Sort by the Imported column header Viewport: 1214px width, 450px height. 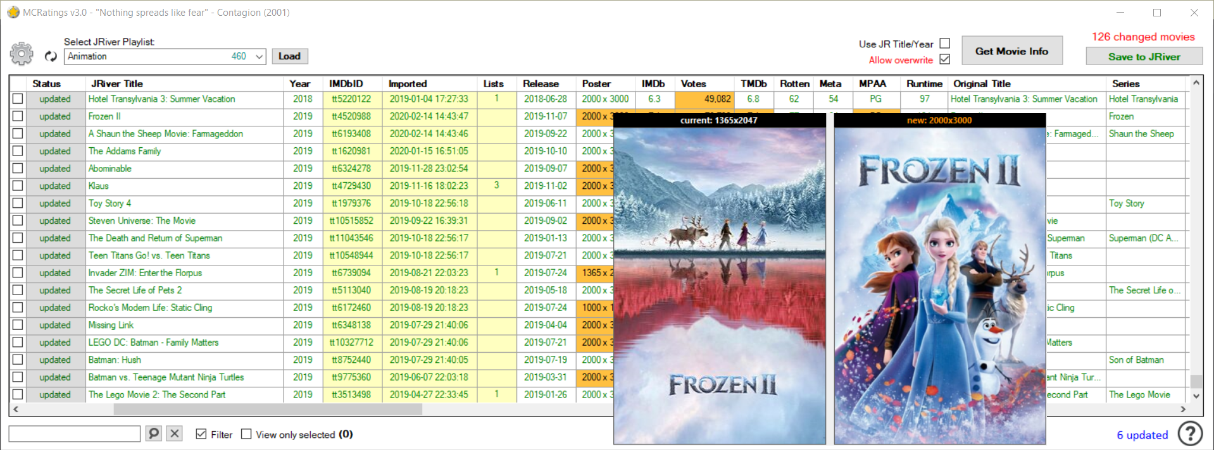pos(429,83)
